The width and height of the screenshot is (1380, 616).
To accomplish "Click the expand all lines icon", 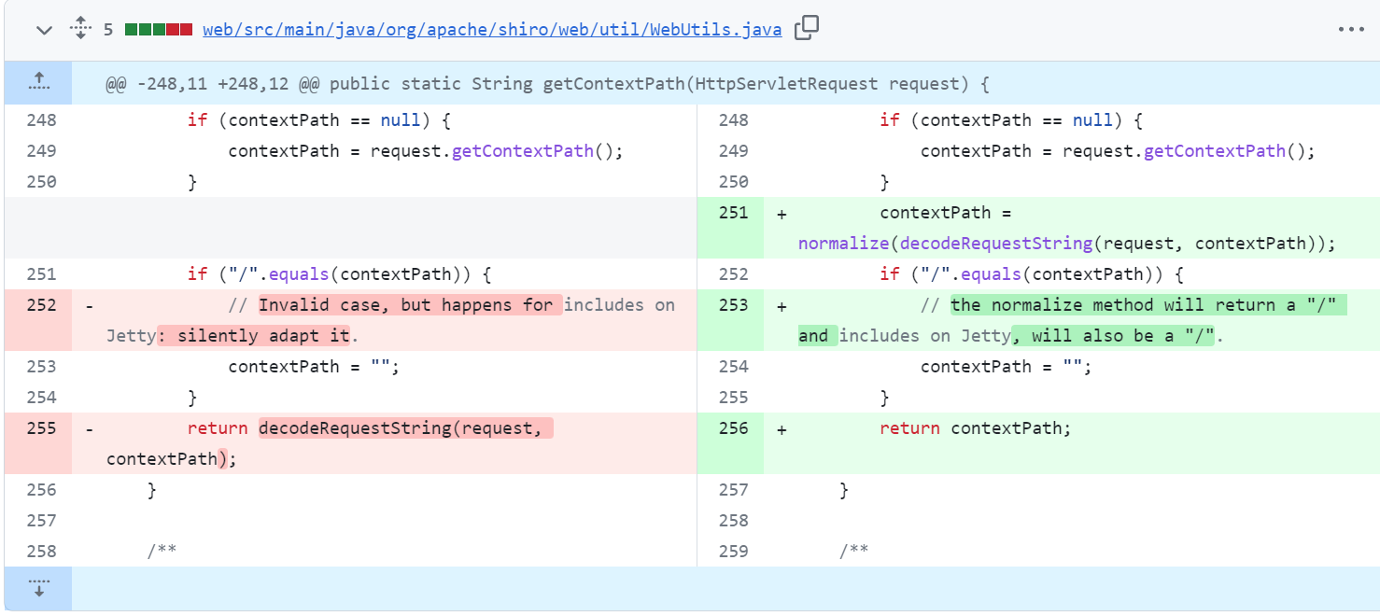I will (x=80, y=29).
